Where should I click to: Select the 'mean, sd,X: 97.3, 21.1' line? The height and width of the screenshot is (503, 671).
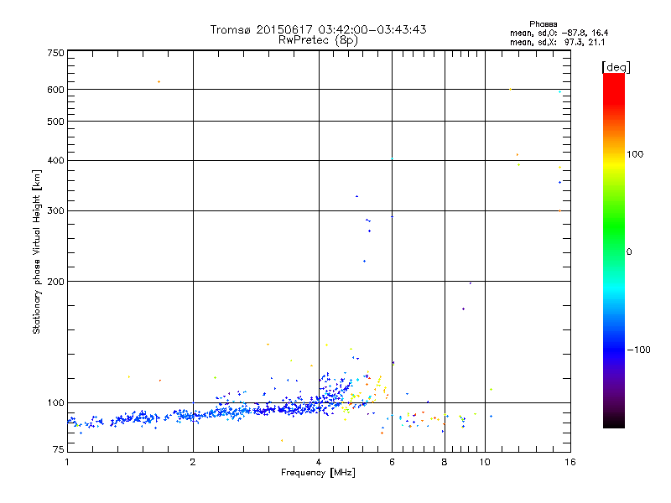click(558, 43)
